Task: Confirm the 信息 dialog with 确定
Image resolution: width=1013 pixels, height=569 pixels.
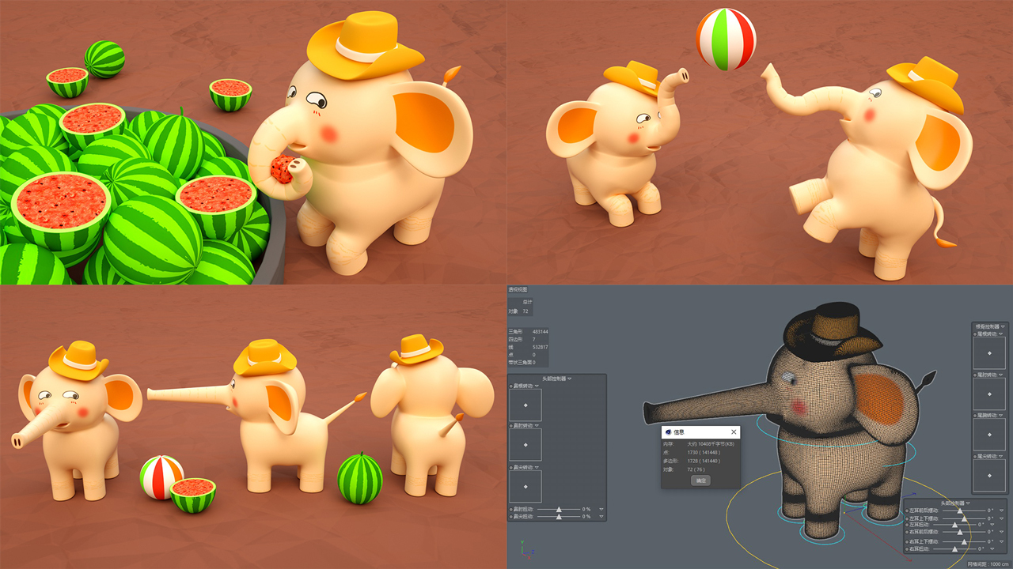Action: [x=700, y=480]
